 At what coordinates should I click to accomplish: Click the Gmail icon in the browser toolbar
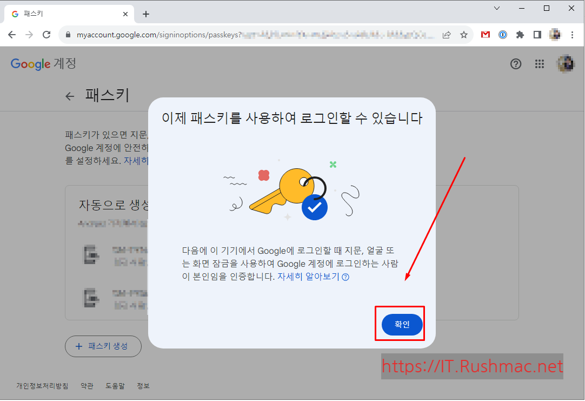(x=485, y=34)
